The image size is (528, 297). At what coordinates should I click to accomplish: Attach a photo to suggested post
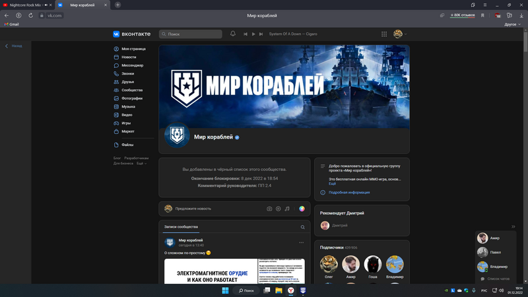pyautogui.click(x=269, y=209)
